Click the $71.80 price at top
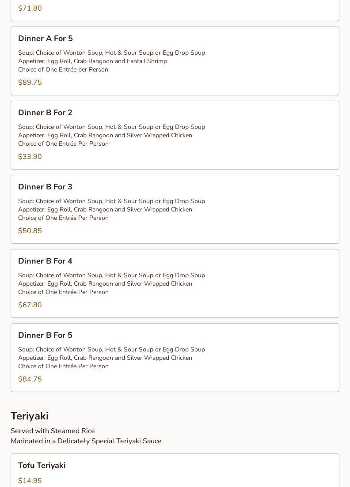This screenshot has height=487, width=350. pos(30,8)
